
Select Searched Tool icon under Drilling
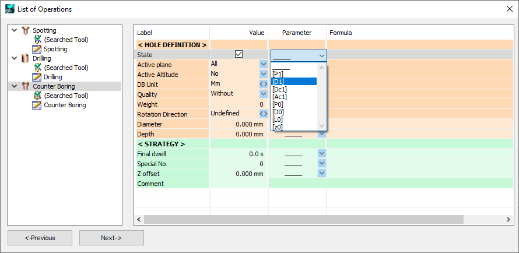37,68
